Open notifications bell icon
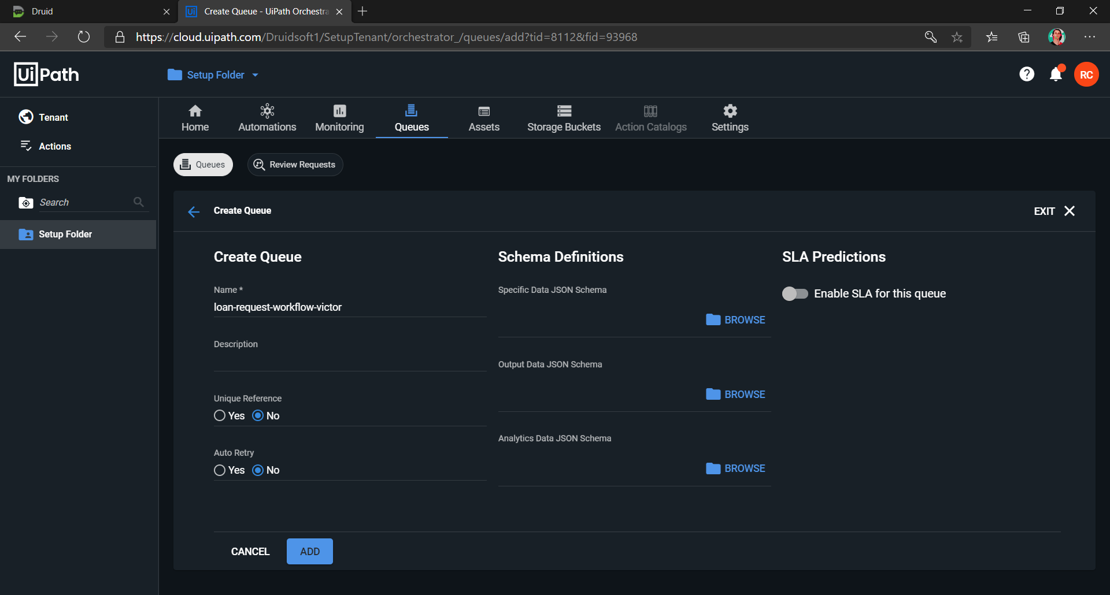Viewport: 1110px width, 595px height. (x=1056, y=74)
